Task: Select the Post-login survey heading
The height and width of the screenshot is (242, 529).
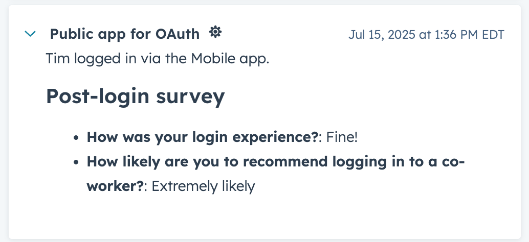Action: [135, 96]
